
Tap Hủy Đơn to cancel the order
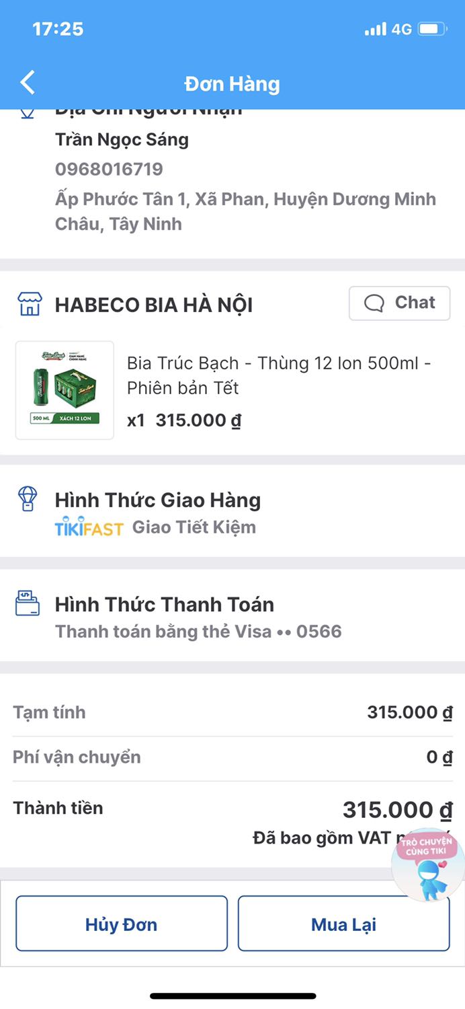pyautogui.click(x=122, y=924)
